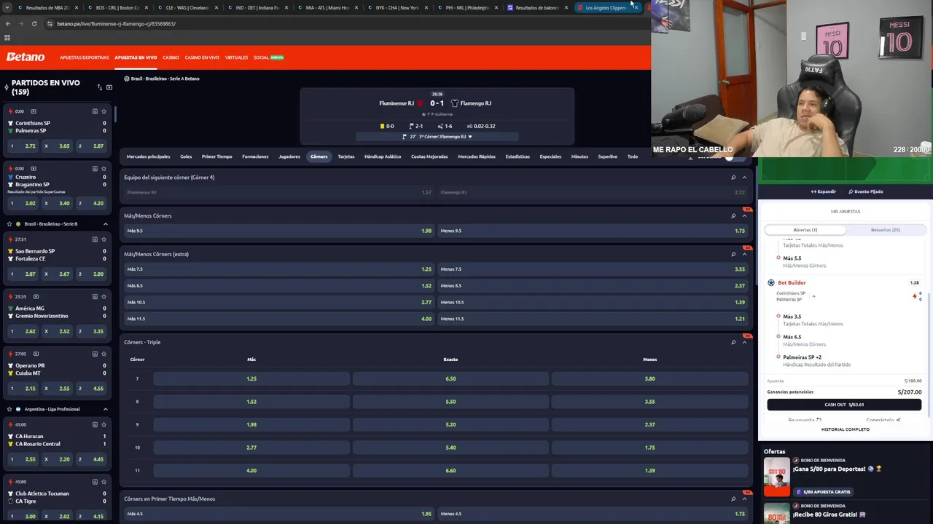This screenshot has width=933, height=524.
Task: Go back in browser navigation
Action: click(x=8, y=23)
